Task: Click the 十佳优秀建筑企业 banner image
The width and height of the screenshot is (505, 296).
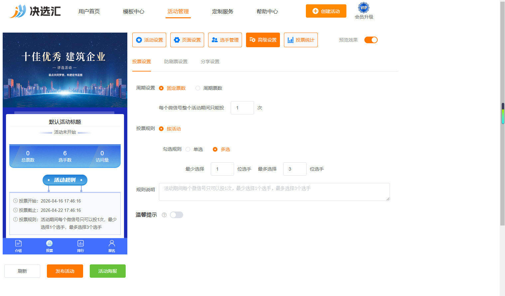Action: tap(65, 70)
